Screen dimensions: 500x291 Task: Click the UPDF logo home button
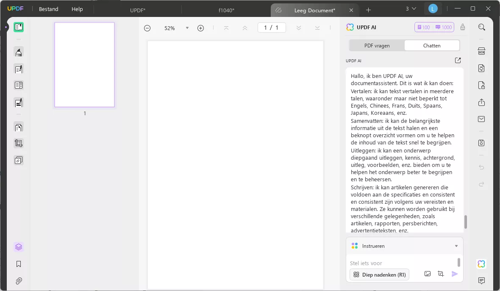pyautogui.click(x=15, y=8)
